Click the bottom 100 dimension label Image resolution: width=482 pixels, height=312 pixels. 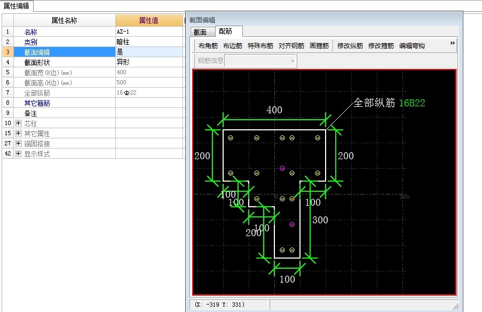click(x=287, y=279)
